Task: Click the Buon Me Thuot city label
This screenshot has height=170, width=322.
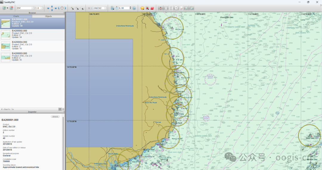Action: point(151,102)
